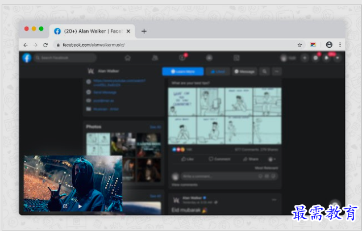This screenshot has height=231, width=362.
Task: Click the Write a comment field
Action: click(229, 177)
